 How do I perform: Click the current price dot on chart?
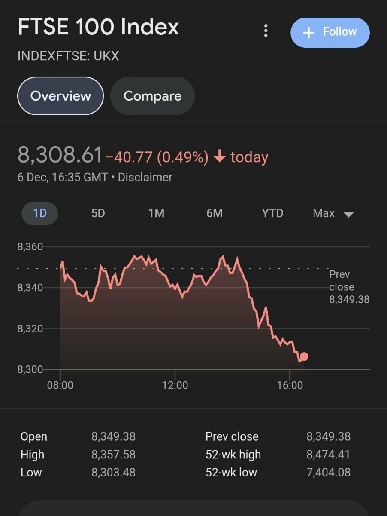pos(304,356)
